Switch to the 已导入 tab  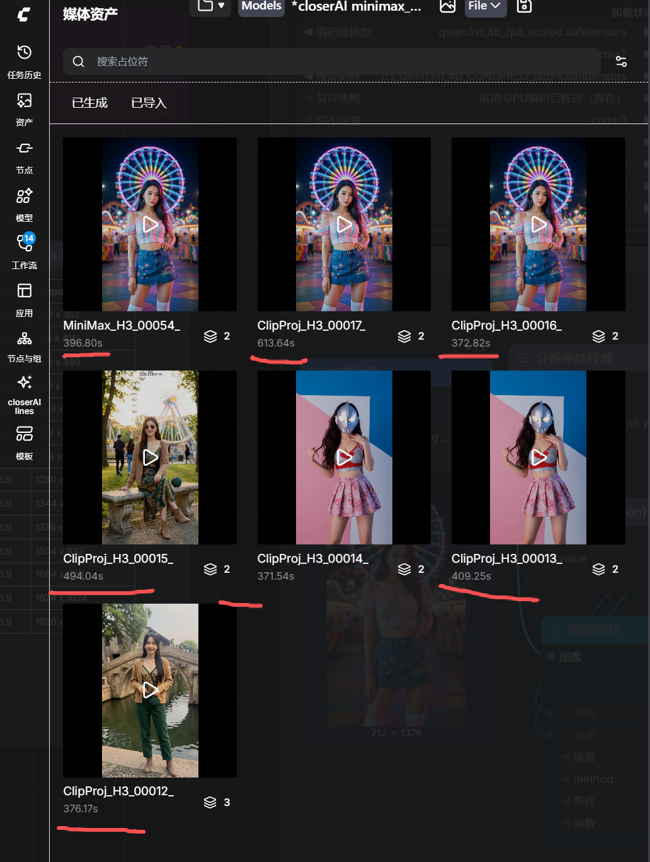pos(149,103)
